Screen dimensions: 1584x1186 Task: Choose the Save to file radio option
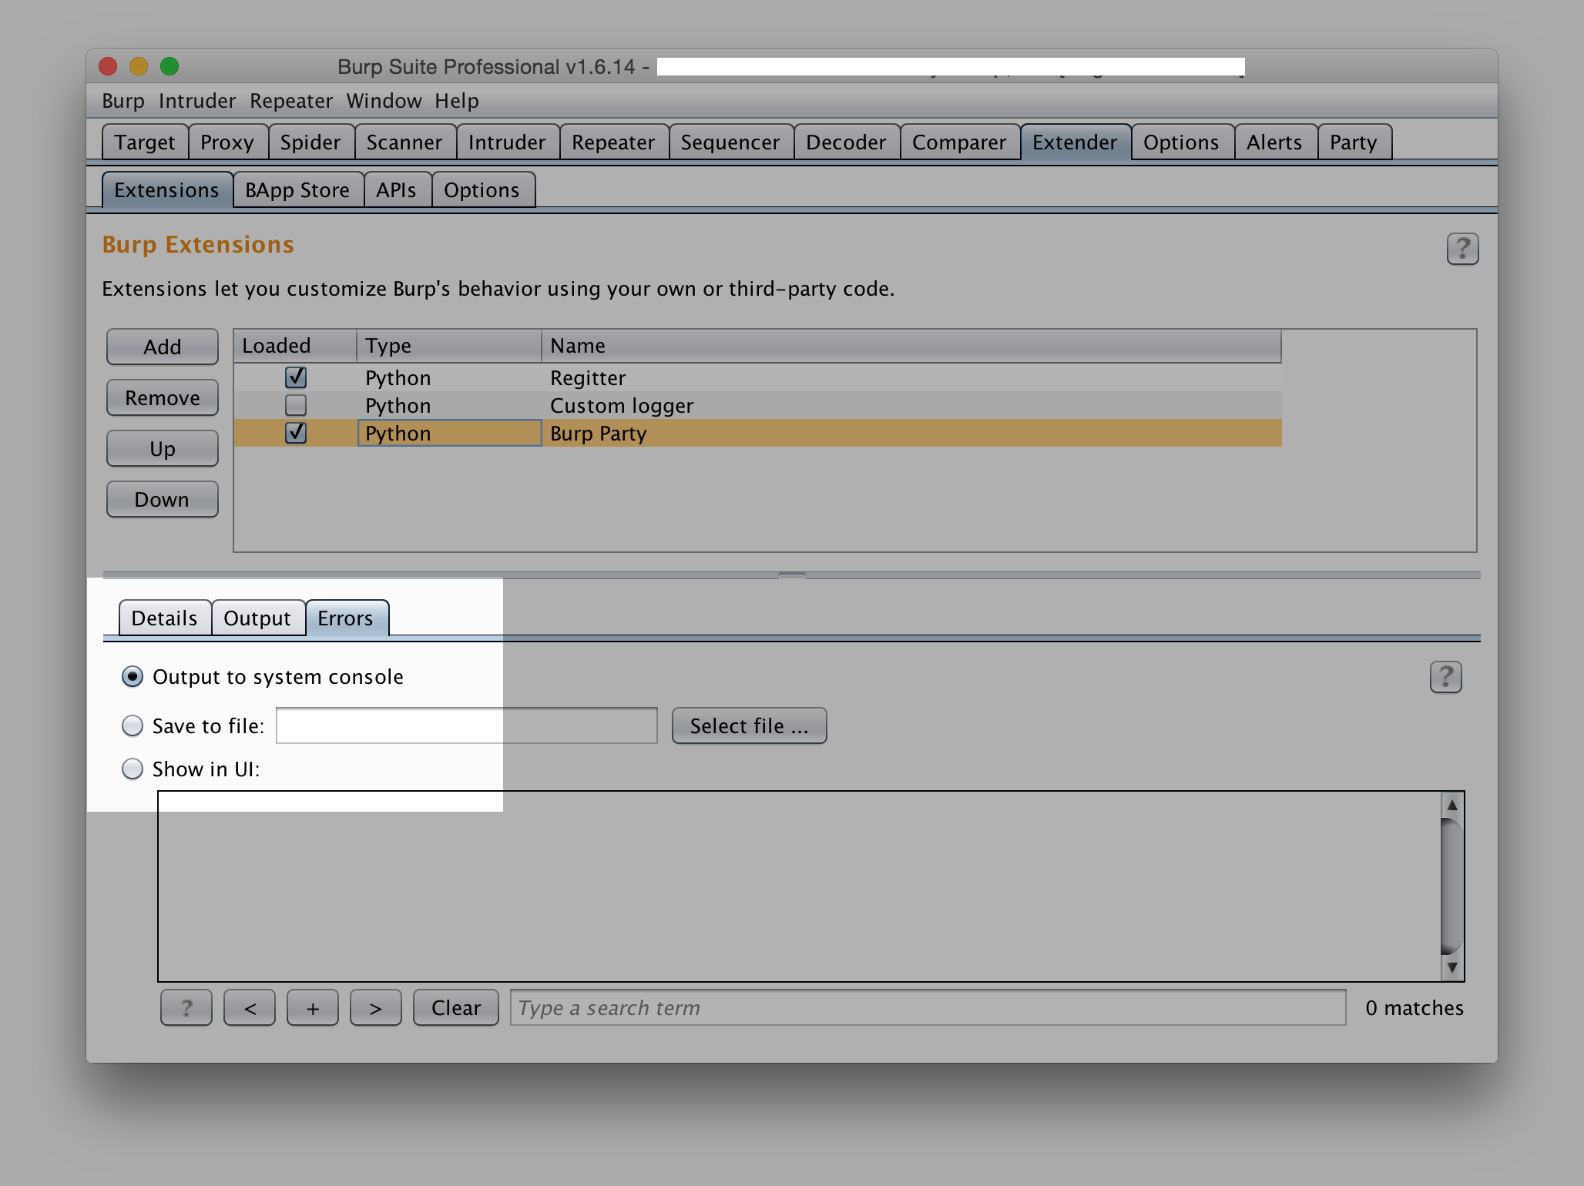[x=133, y=725]
